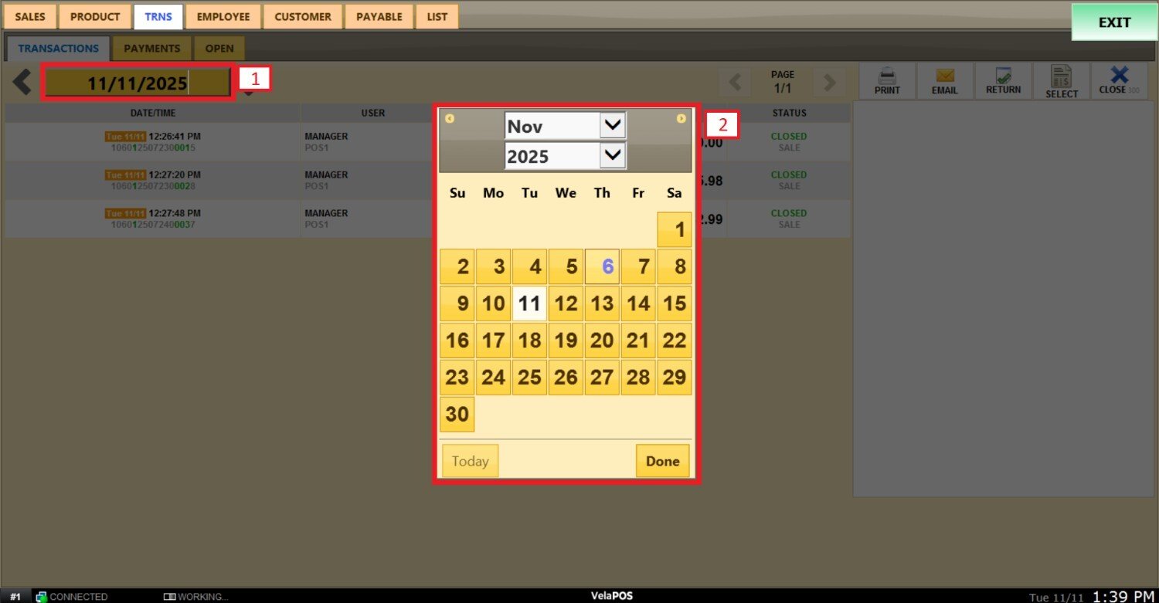Click the Select document icon

click(1061, 76)
